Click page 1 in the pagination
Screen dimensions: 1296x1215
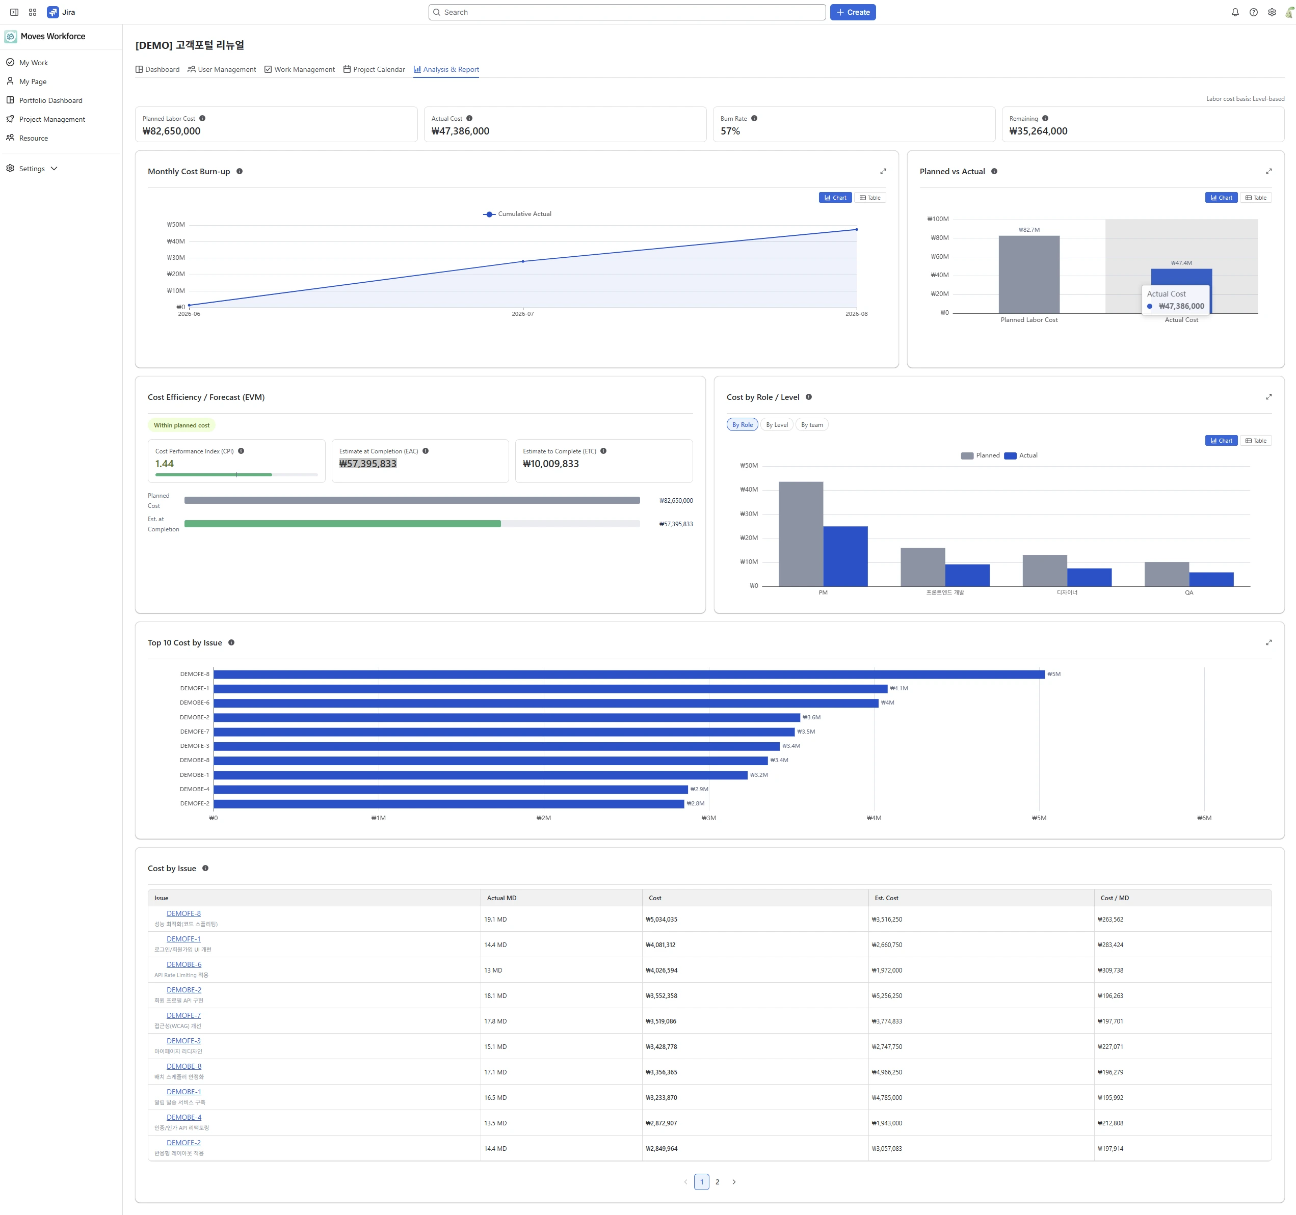point(701,1182)
